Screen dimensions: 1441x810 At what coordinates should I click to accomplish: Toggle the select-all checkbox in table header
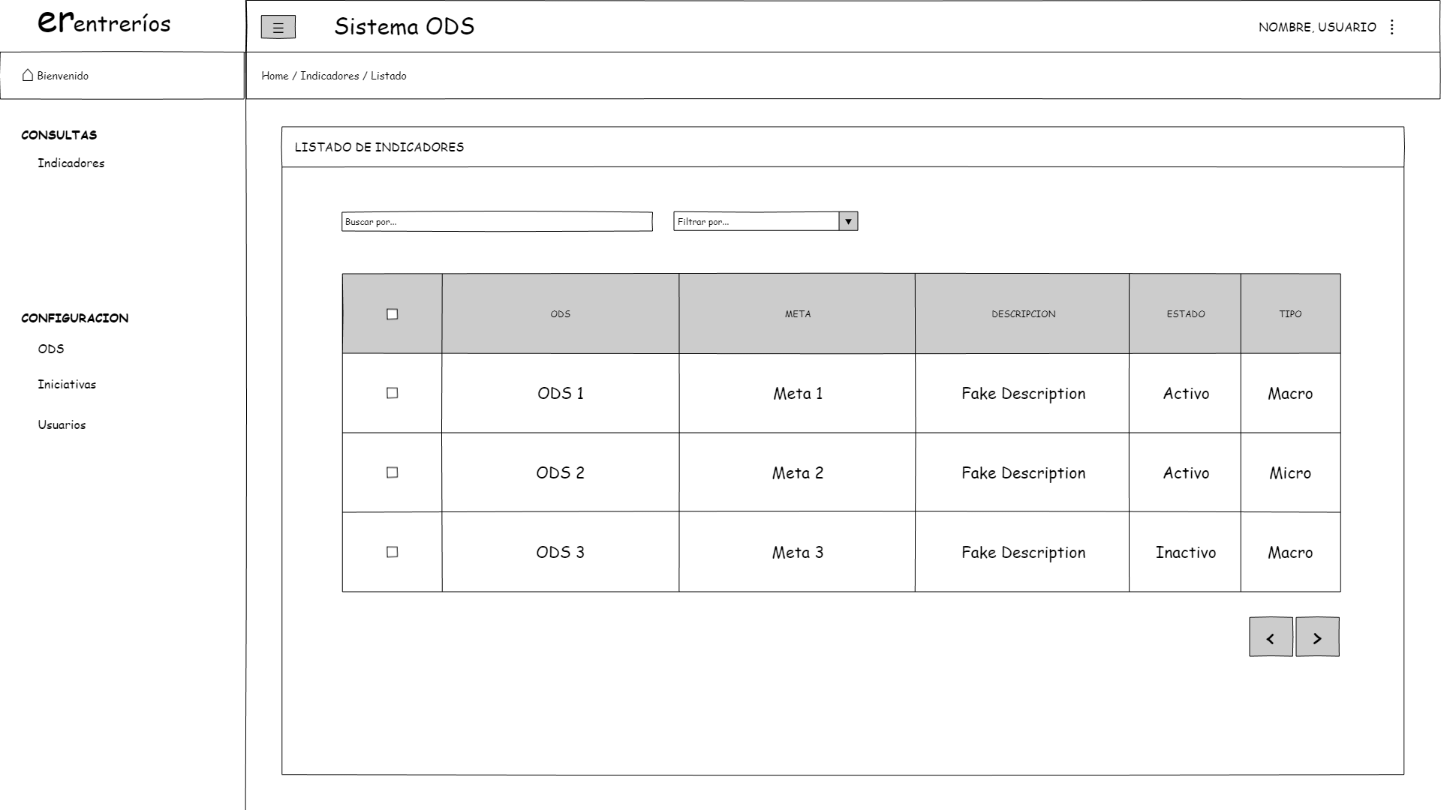[392, 314]
